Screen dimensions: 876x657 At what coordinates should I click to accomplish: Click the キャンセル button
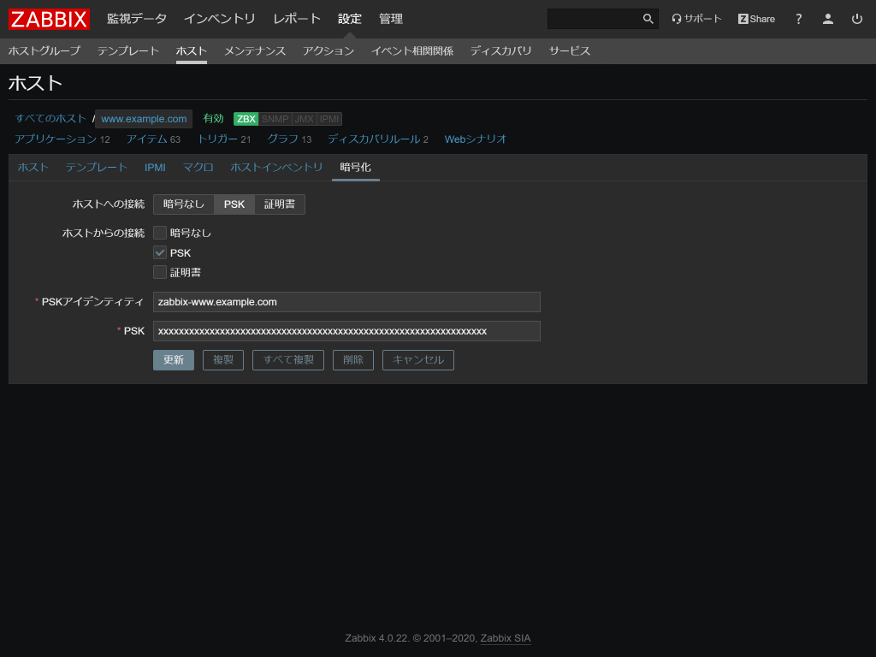pyautogui.click(x=417, y=360)
